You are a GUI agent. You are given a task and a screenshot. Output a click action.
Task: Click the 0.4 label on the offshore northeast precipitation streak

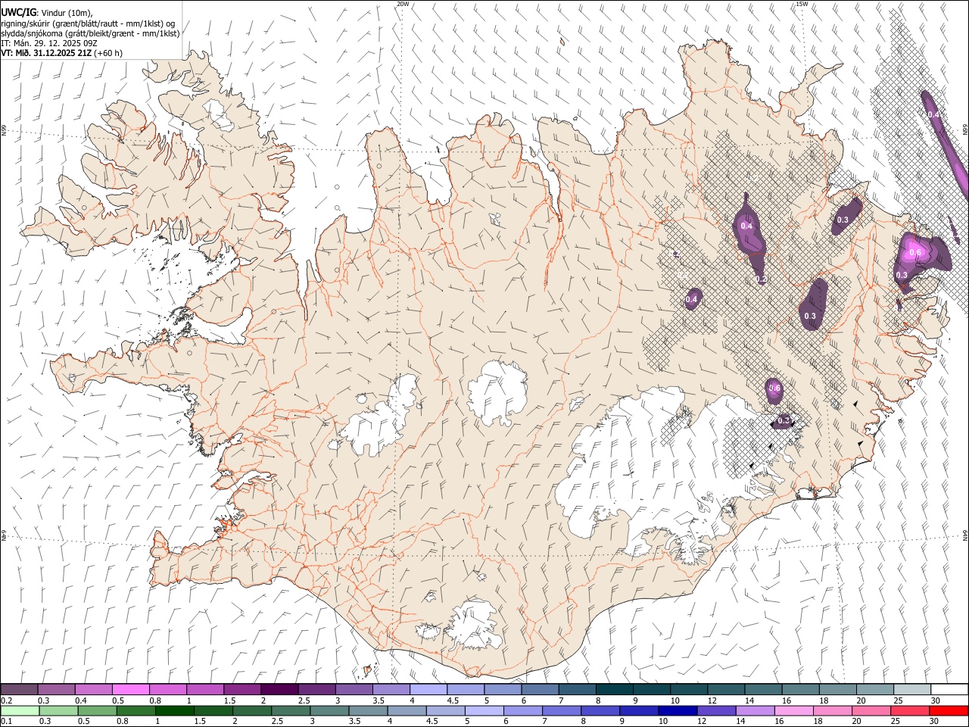(933, 114)
